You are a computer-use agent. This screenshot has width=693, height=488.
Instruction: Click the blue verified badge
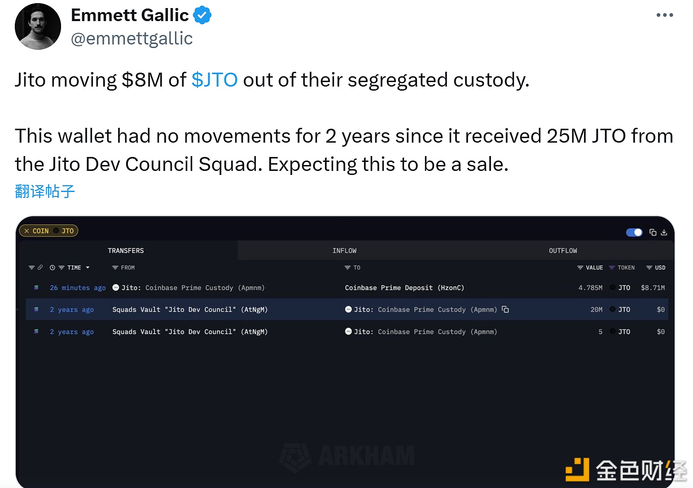coord(202,15)
